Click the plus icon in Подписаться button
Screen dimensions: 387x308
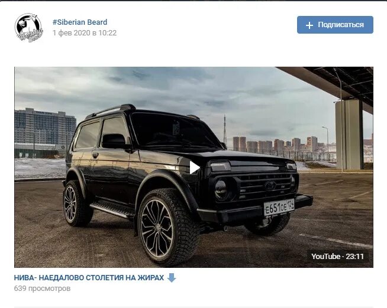click(x=309, y=25)
